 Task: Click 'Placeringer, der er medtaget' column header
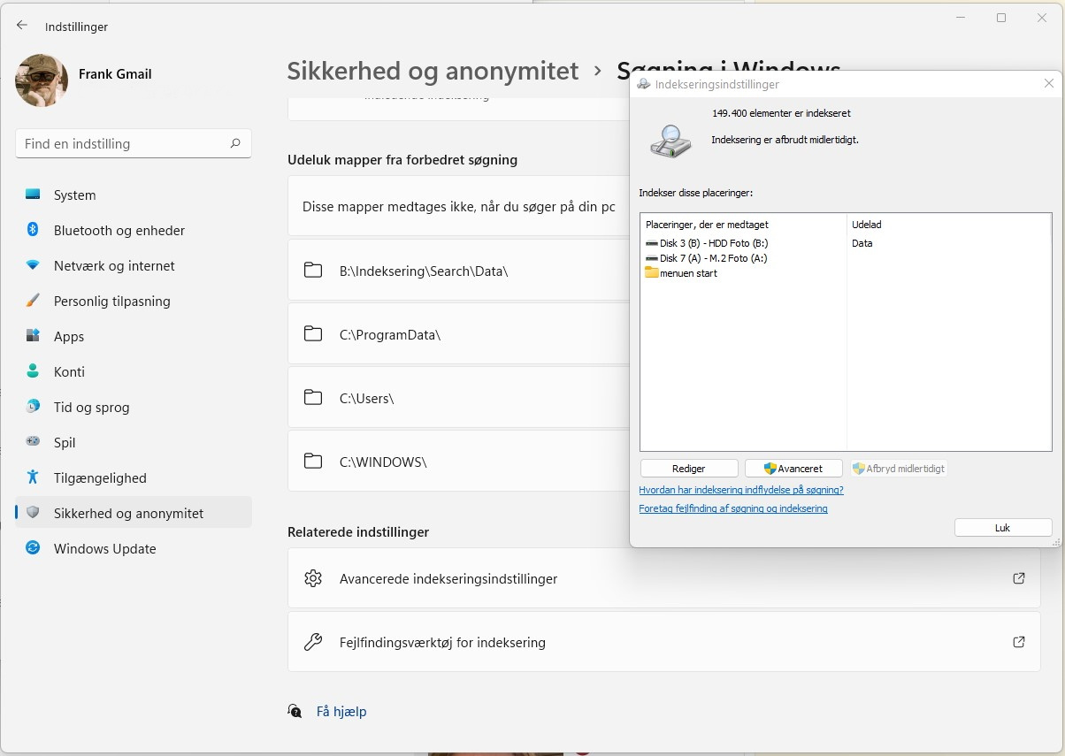click(707, 225)
